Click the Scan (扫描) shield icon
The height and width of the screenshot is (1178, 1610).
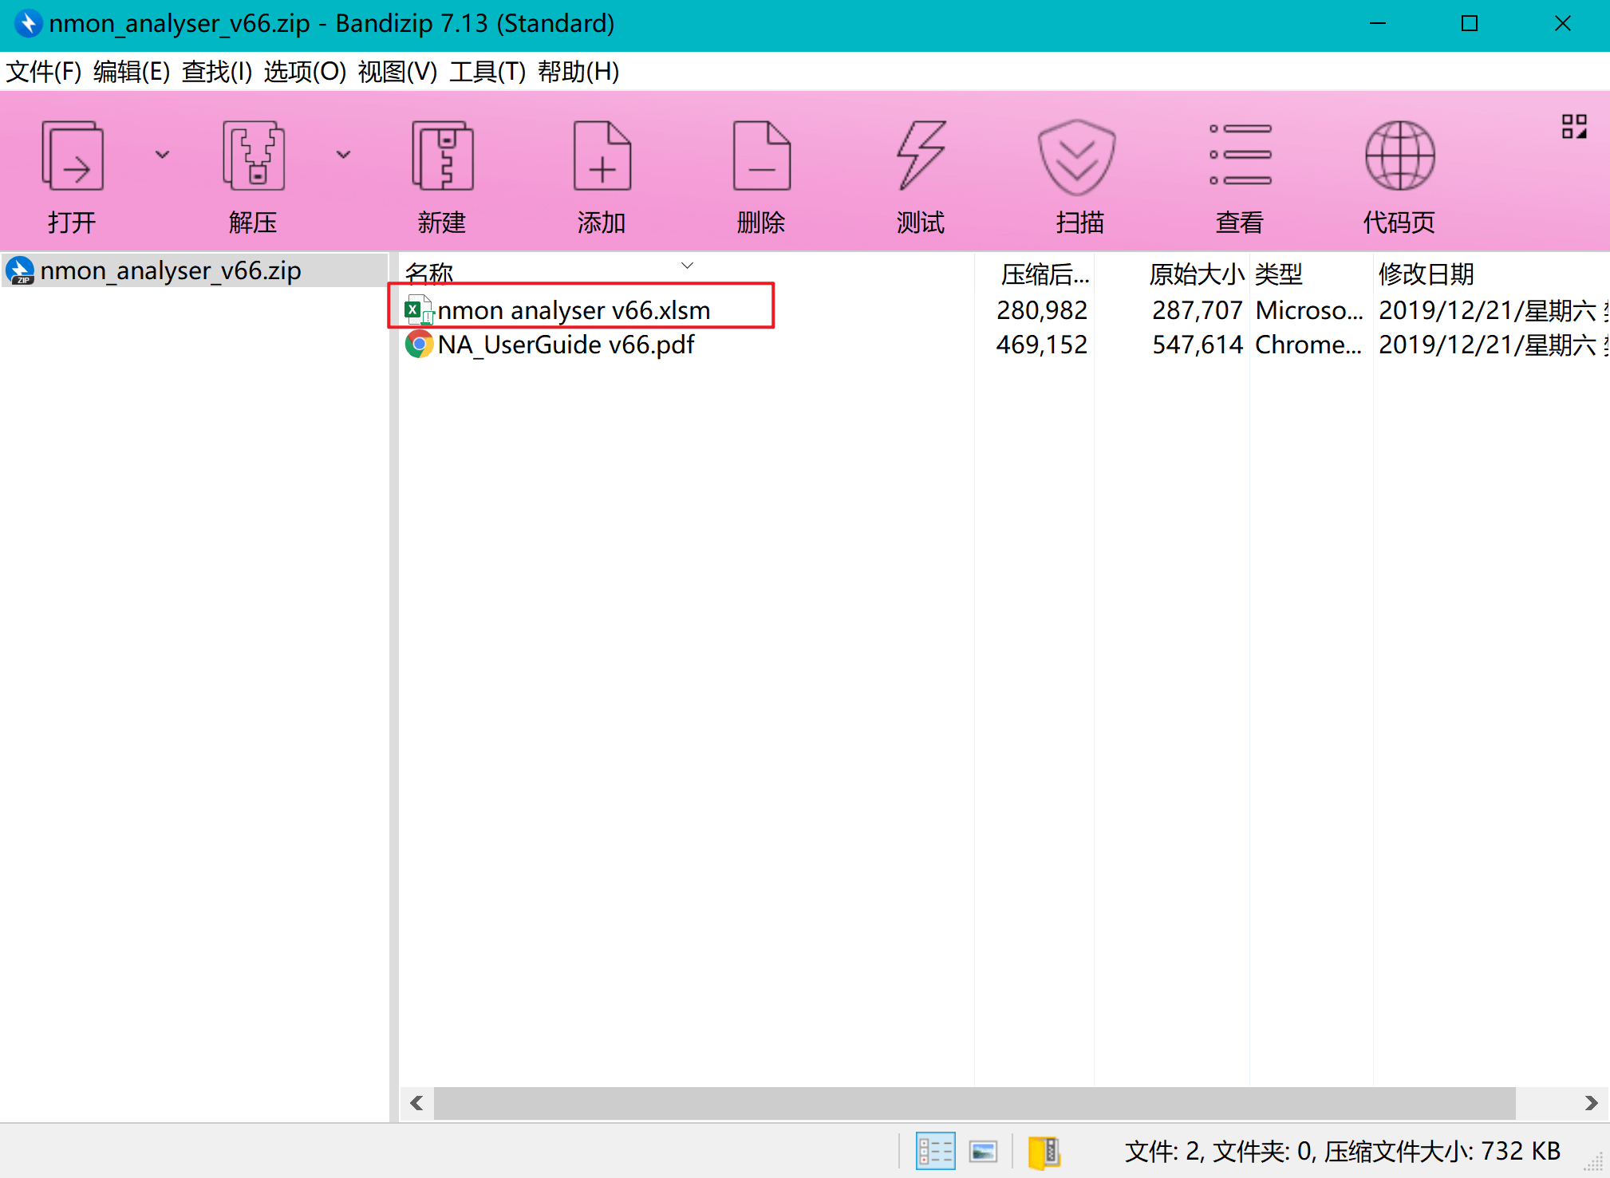click(x=1077, y=157)
